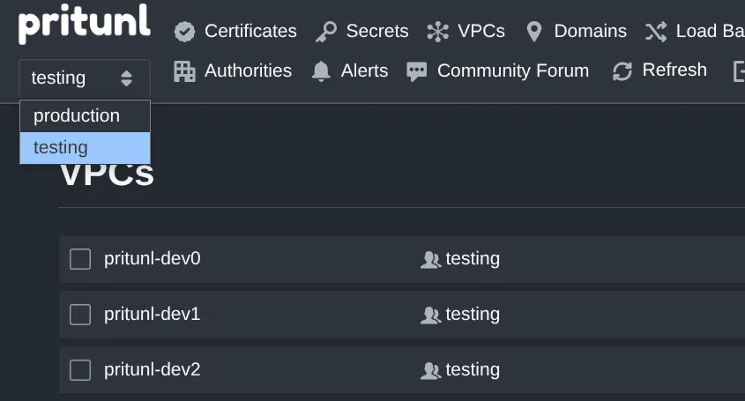745x401 pixels.
Task: Tick the pritunl-dev1 checkbox
Action: 80,315
